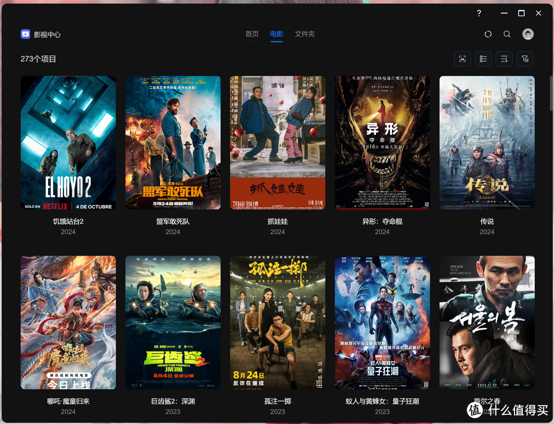Viewport: 554px width, 424px height.
Task: Click the 影视中心 app title
Action: [x=47, y=35]
